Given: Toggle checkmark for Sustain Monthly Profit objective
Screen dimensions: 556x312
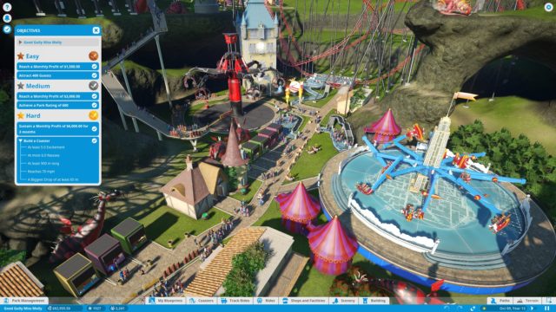Looking at the screenshot, I should (95, 129).
